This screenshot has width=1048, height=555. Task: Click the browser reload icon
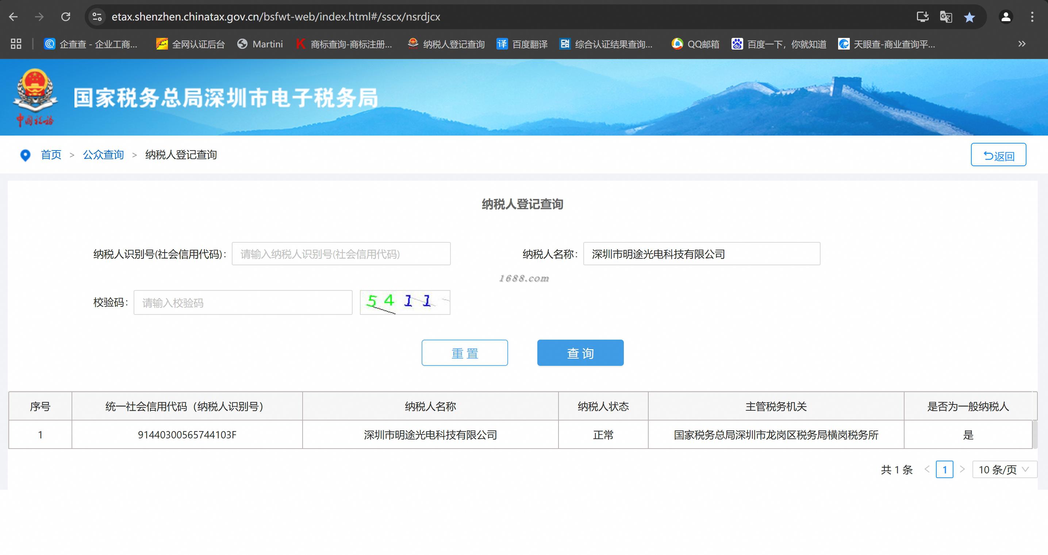point(66,17)
